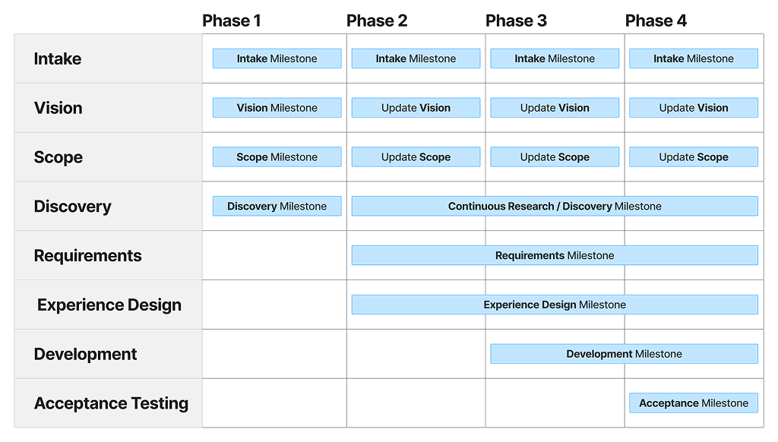Click the Continuous Research / Discovery Milestone bar

(x=555, y=206)
